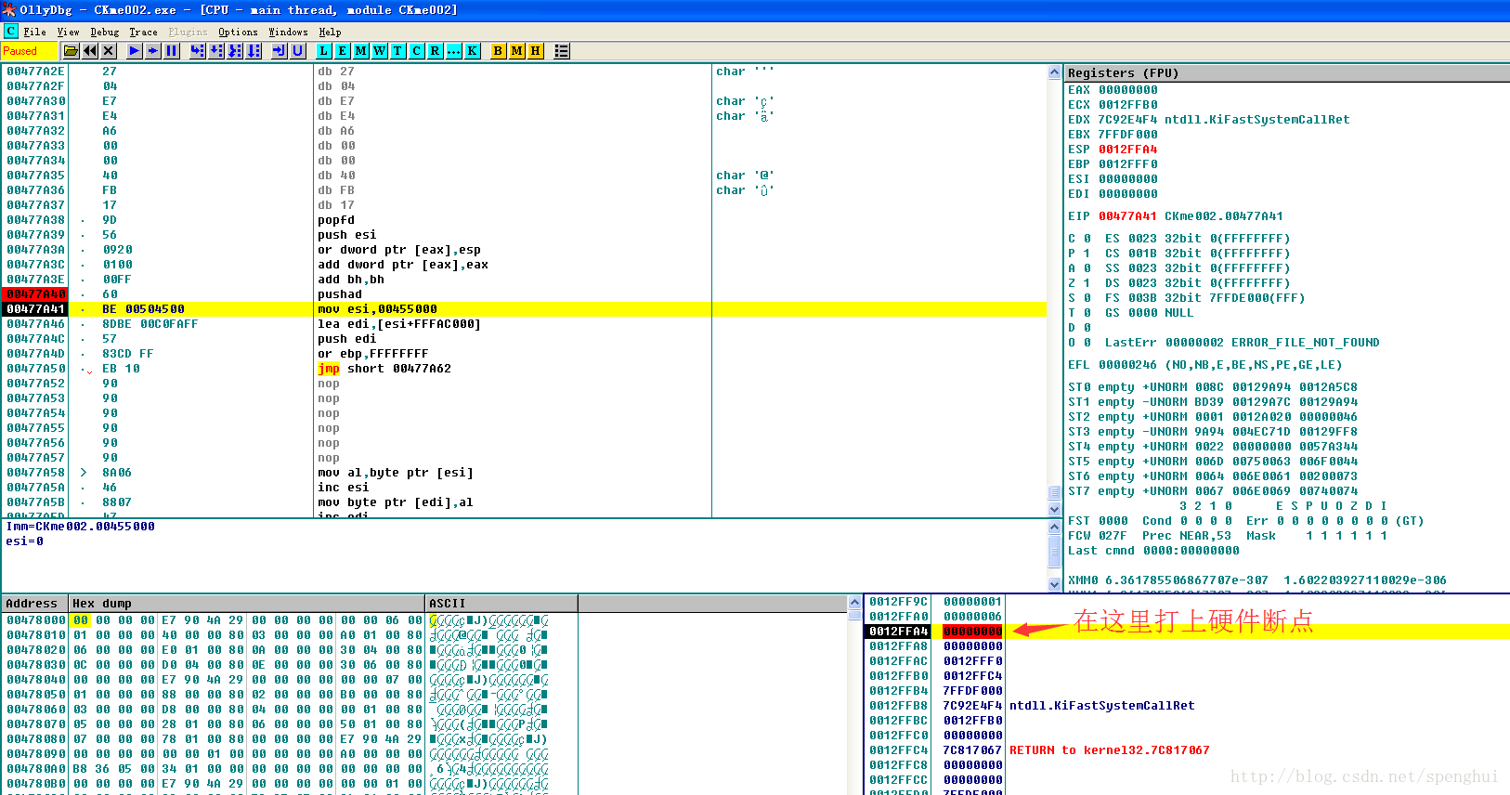
Task: Click the Registers (FPU) header bar
Action: click(1287, 72)
